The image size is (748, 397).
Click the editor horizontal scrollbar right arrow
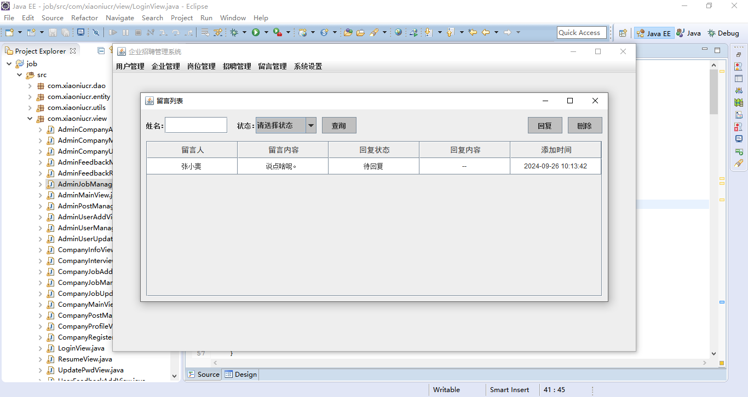tap(705, 363)
